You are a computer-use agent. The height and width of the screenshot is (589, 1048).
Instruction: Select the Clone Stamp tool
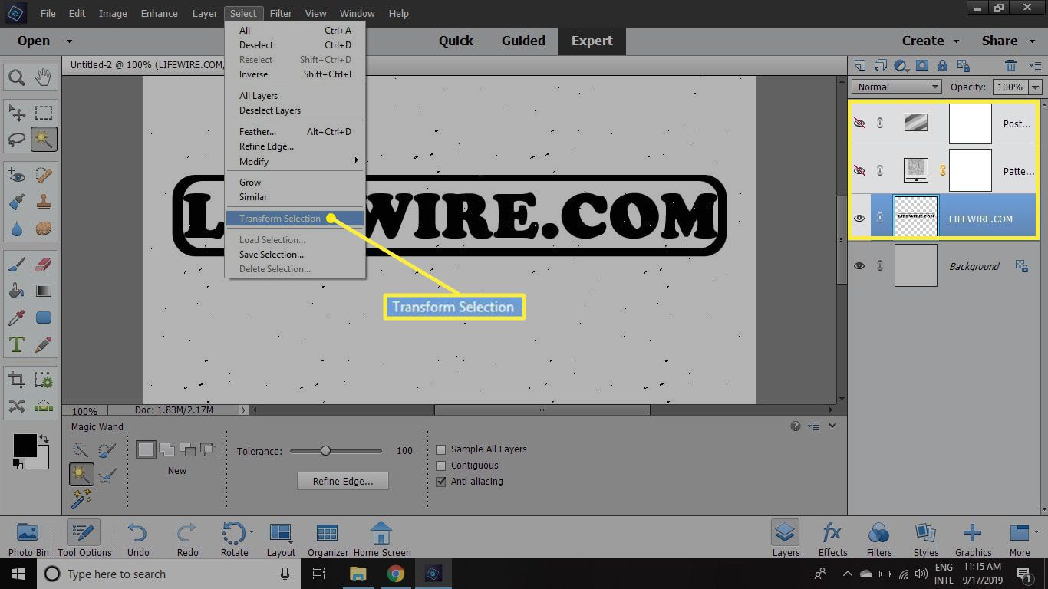[x=44, y=202]
